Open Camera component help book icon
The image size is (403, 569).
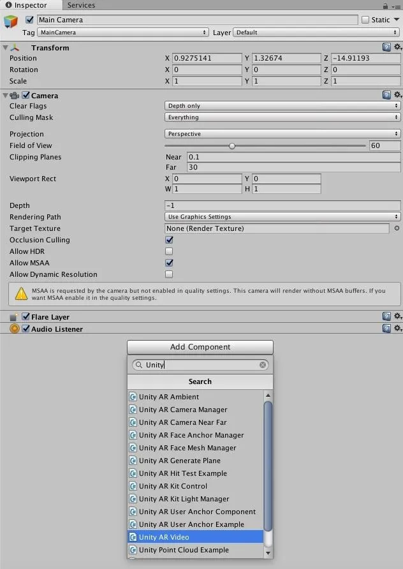386,95
